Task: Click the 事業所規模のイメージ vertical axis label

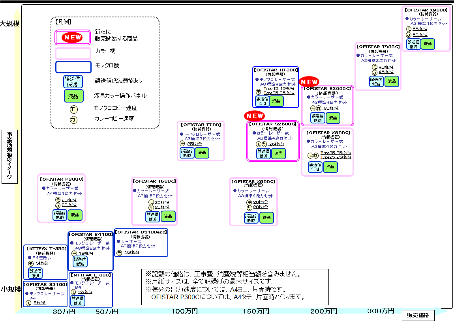Action: click(x=9, y=157)
